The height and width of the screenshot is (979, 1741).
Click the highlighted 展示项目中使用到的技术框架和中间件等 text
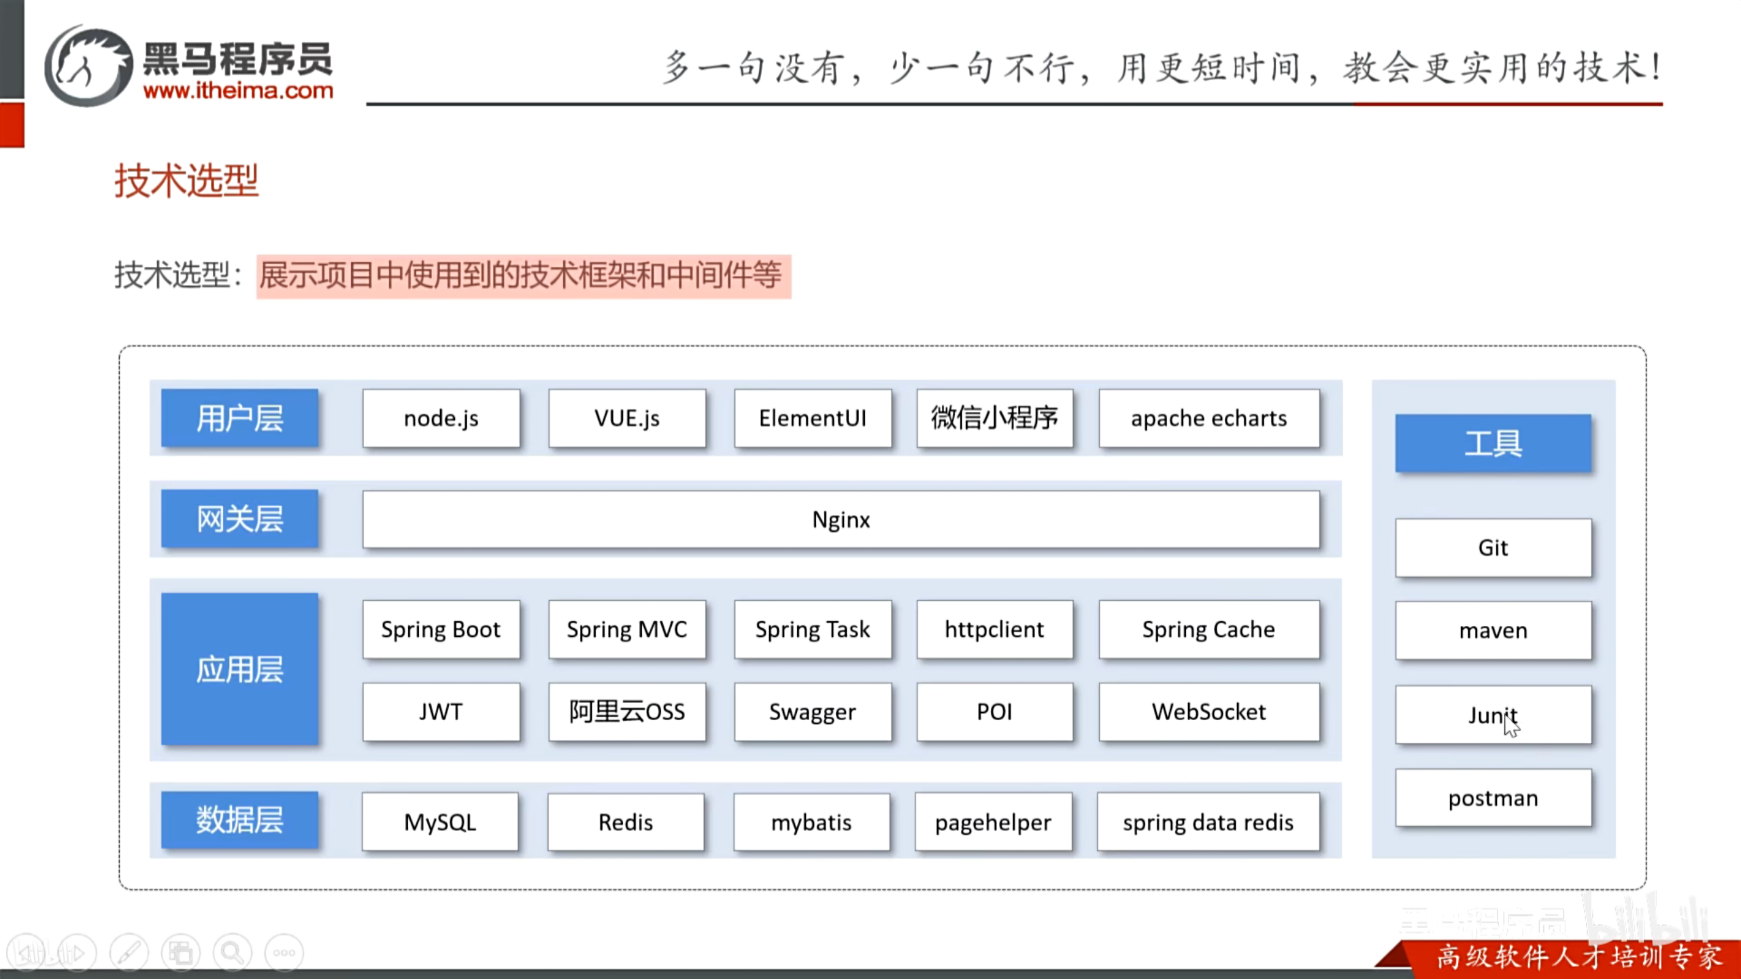(x=524, y=276)
